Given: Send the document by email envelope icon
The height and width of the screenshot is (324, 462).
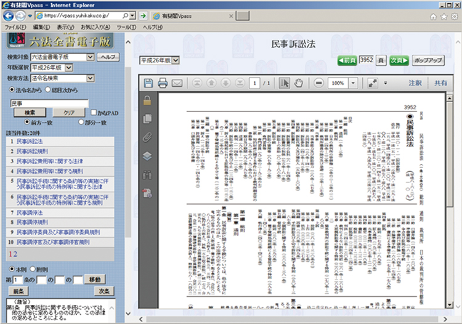Looking at the screenshot, I should click(x=177, y=83).
